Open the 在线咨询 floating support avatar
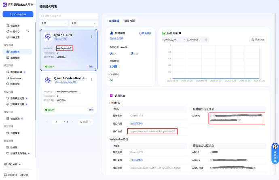Image resolution: width=279 pixels, height=180 pixels. click(275, 148)
